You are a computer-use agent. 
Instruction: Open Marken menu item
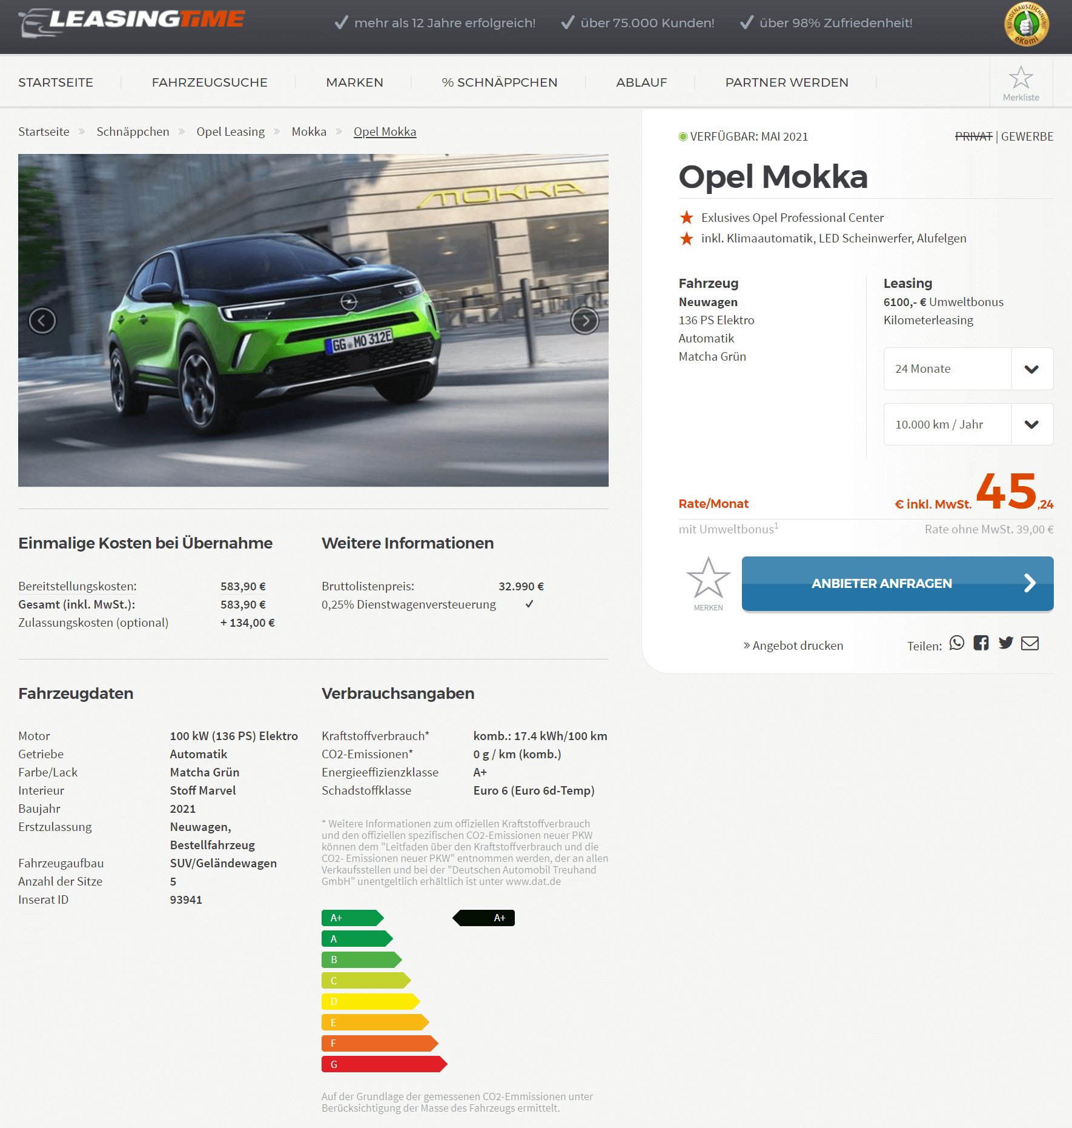click(354, 82)
